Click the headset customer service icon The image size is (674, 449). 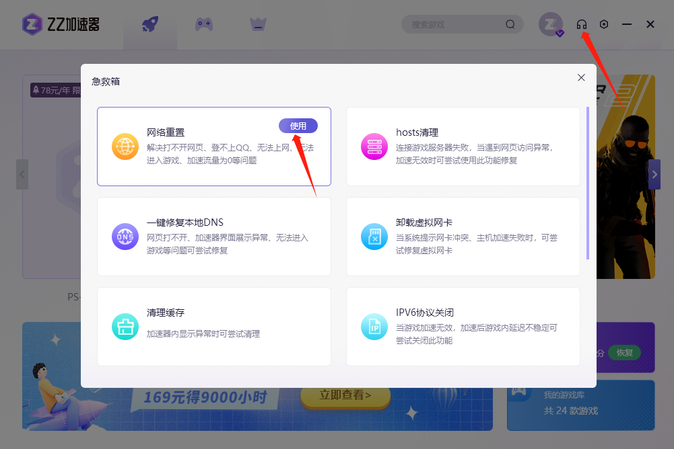click(x=582, y=24)
